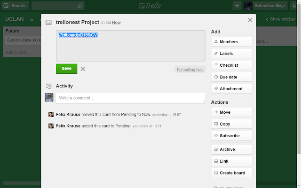Viewport: 301px width, 188px height.
Task: Star the UCLAN board
Action: coord(32,19)
